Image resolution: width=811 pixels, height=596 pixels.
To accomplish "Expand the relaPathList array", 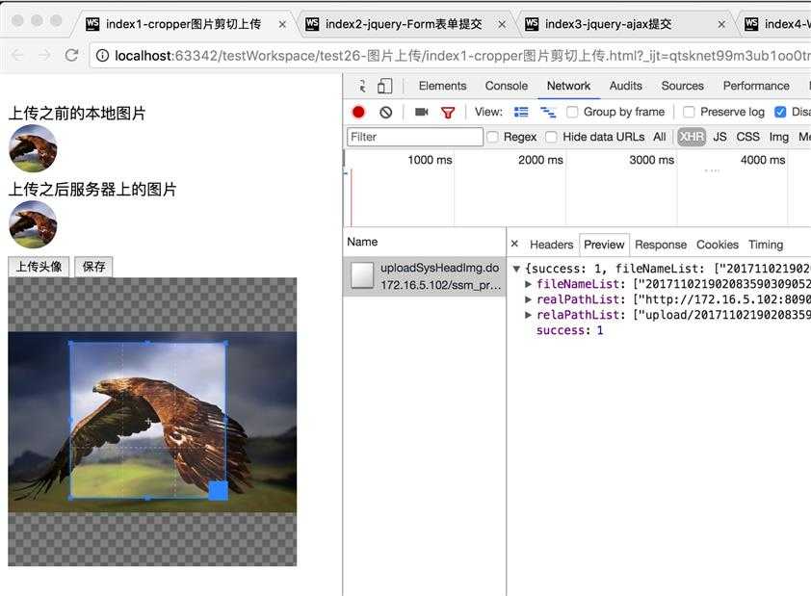I will [528, 315].
